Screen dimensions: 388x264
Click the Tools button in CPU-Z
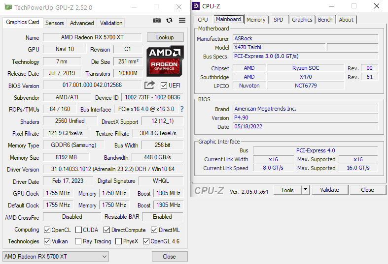(287, 190)
